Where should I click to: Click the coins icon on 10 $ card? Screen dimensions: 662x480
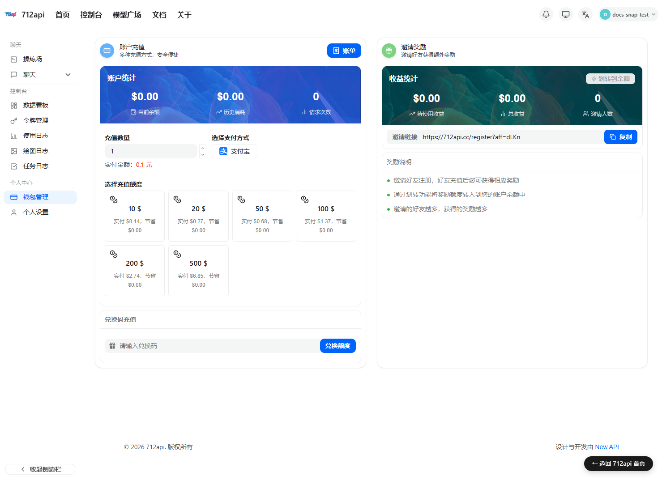(114, 200)
